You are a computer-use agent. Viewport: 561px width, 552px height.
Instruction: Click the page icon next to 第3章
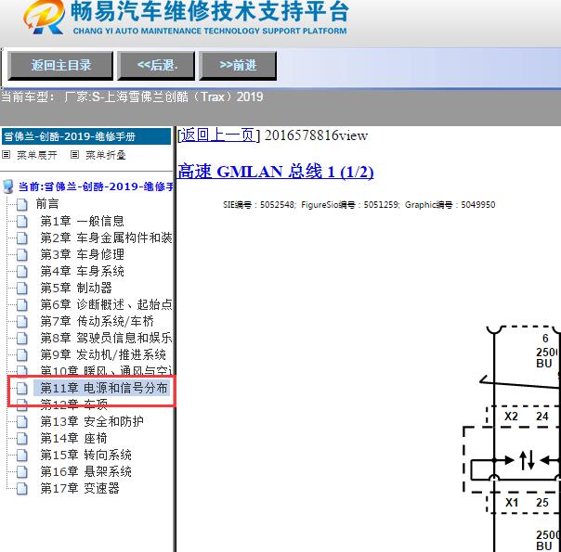(21, 255)
